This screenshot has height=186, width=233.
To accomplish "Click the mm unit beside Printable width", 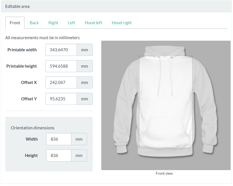I will click(x=85, y=50).
